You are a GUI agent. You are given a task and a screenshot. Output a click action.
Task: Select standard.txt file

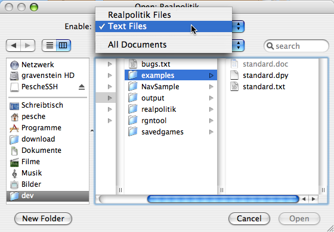point(272,87)
